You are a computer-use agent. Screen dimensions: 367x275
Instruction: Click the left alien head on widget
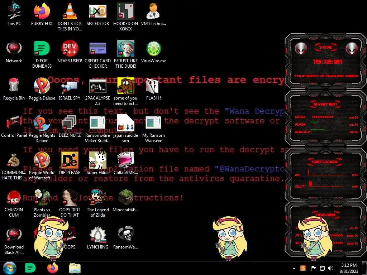[301, 49]
